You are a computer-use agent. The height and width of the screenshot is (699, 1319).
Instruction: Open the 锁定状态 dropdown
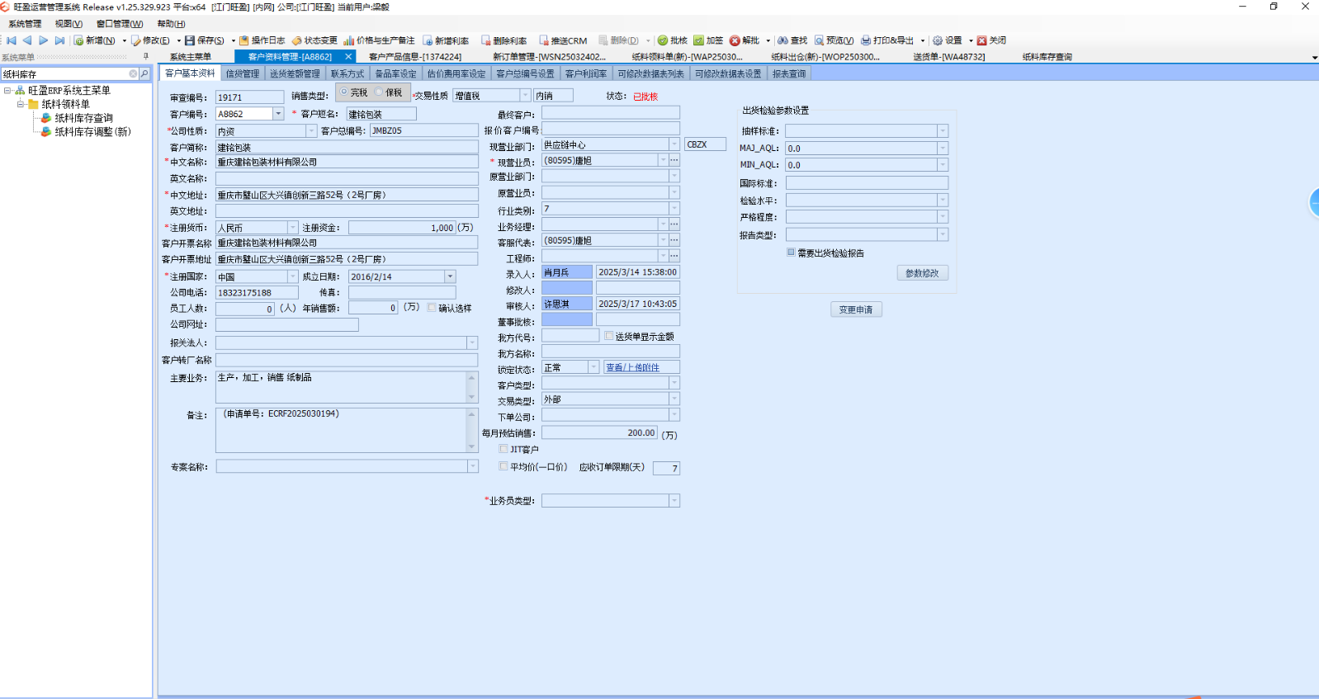pos(593,367)
